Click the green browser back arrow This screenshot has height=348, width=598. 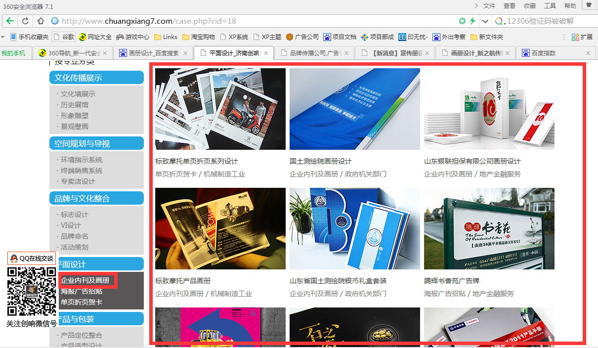pos(10,21)
